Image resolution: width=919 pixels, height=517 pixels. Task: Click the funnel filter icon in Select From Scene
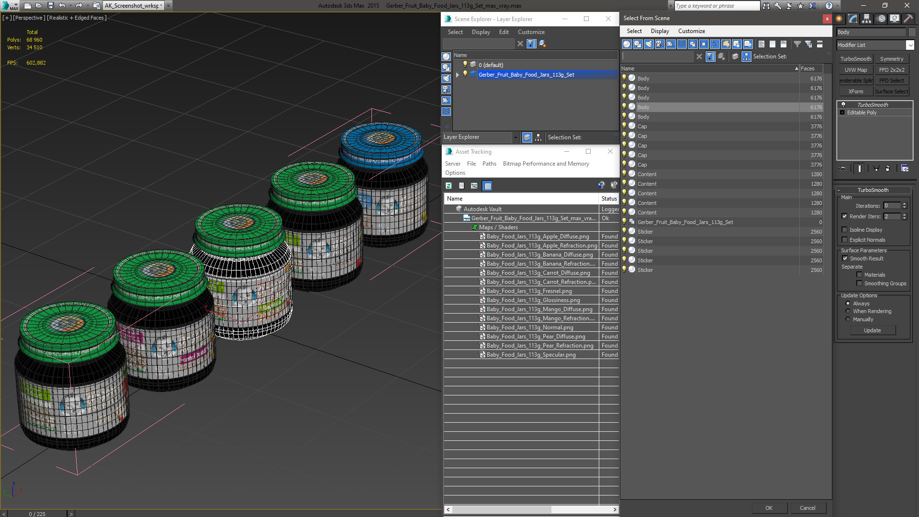(797, 44)
